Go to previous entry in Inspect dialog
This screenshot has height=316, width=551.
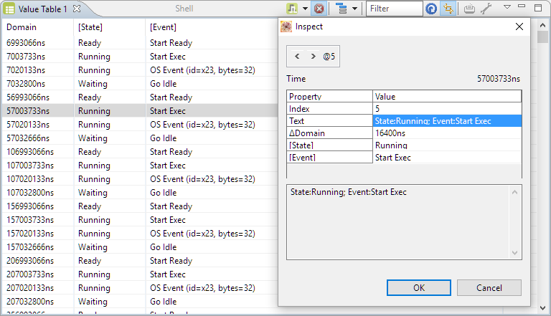click(297, 56)
